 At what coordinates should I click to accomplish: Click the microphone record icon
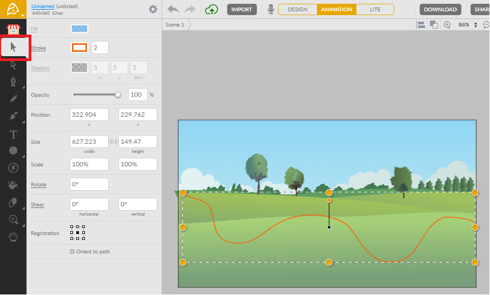coord(270,9)
